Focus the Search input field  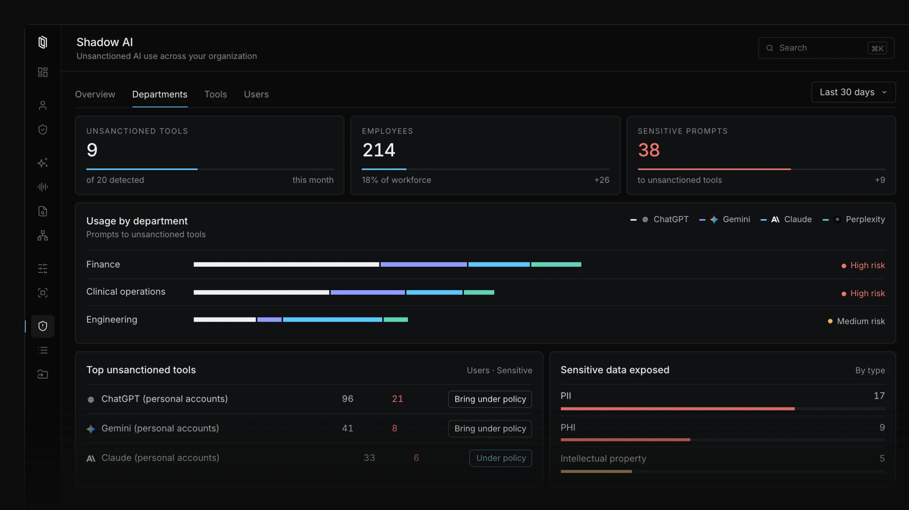pos(826,48)
